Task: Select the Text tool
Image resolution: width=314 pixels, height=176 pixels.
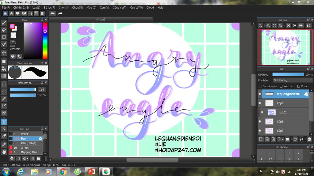Action: (4, 122)
